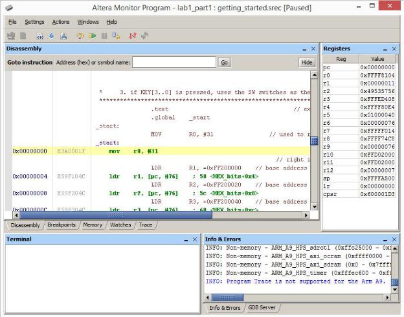
Task: Click address 0x00000004 in disassembly
Action: [x=30, y=177]
